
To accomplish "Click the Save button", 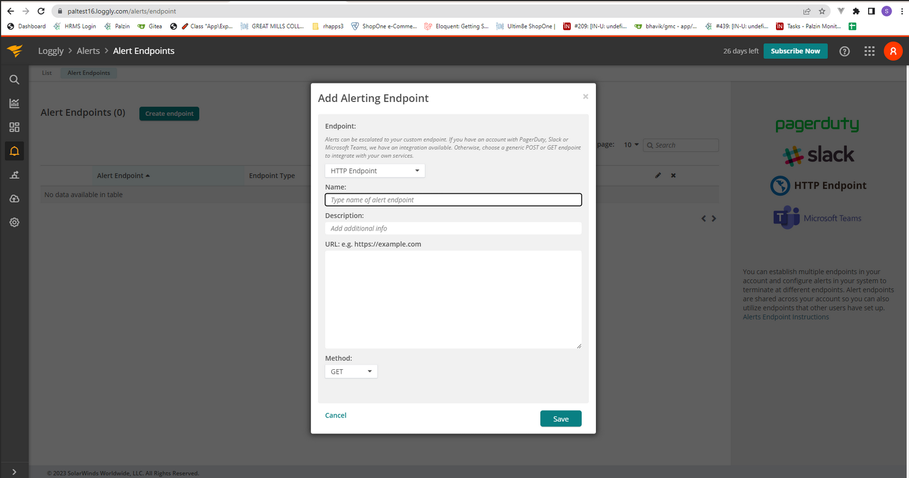I will tap(561, 419).
